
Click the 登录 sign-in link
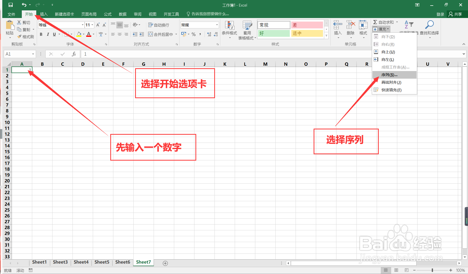(440, 14)
